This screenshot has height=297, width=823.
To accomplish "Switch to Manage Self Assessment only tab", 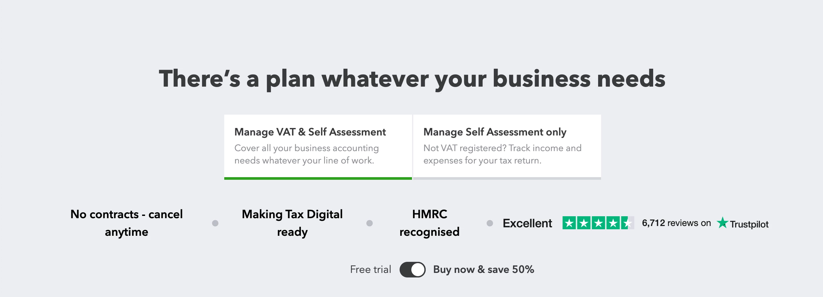I will (x=507, y=147).
